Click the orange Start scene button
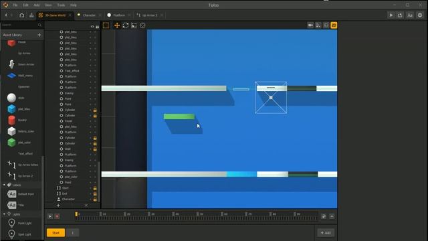This screenshot has width=428, height=241. pyautogui.click(x=56, y=233)
